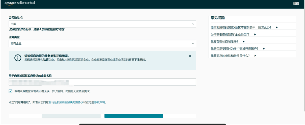The image size is (305, 125).
Task: Open the 亚马逊服务商业解决方案协议 link
Action: click(x=66, y=102)
